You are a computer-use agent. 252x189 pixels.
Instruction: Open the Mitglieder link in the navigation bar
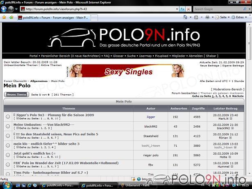tap(178, 56)
